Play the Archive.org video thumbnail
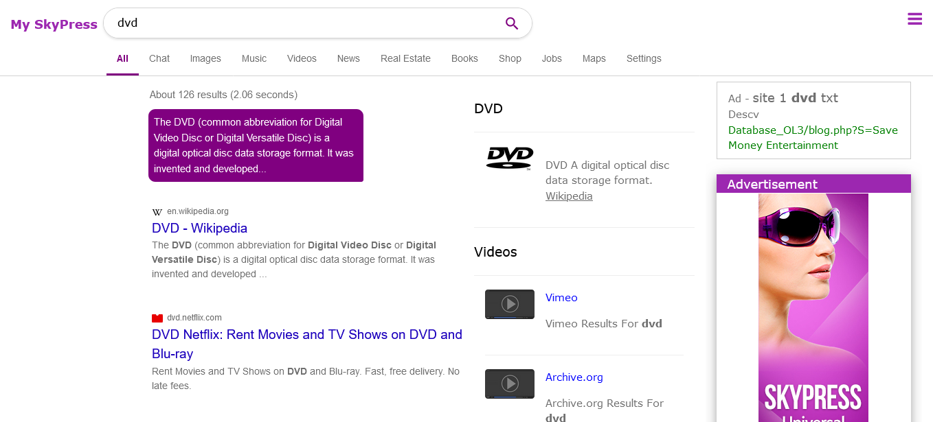933x422 pixels. click(x=510, y=384)
